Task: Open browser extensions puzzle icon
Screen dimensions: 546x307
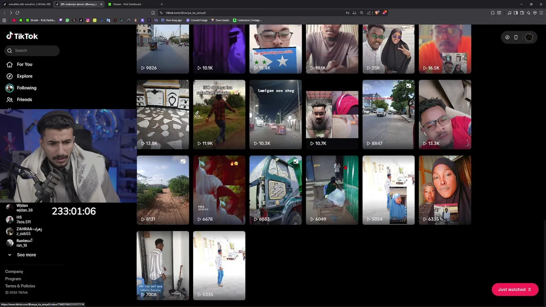Action: pyautogui.click(x=493, y=13)
